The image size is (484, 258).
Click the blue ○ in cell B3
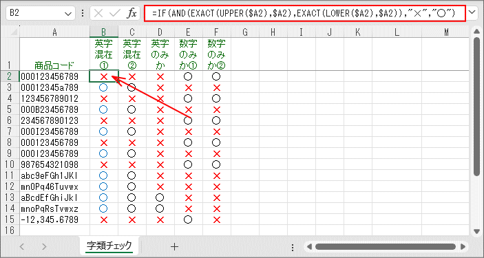pos(103,87)
